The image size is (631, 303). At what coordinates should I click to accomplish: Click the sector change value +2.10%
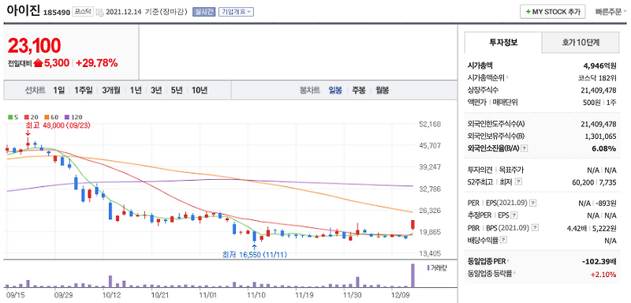(603, 274)
